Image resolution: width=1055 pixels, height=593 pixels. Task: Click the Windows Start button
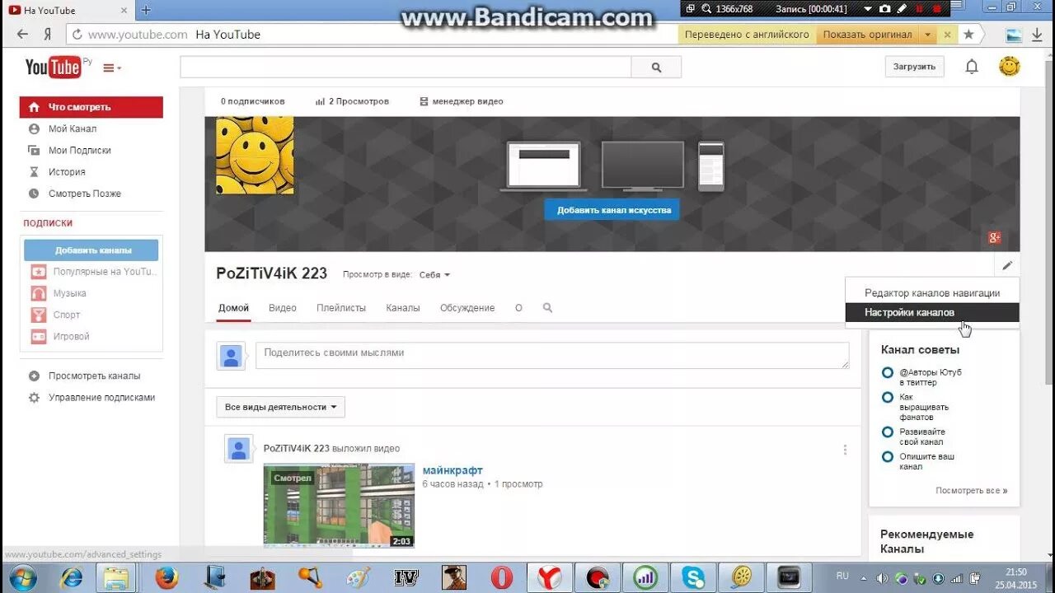(x=23, y=577)
